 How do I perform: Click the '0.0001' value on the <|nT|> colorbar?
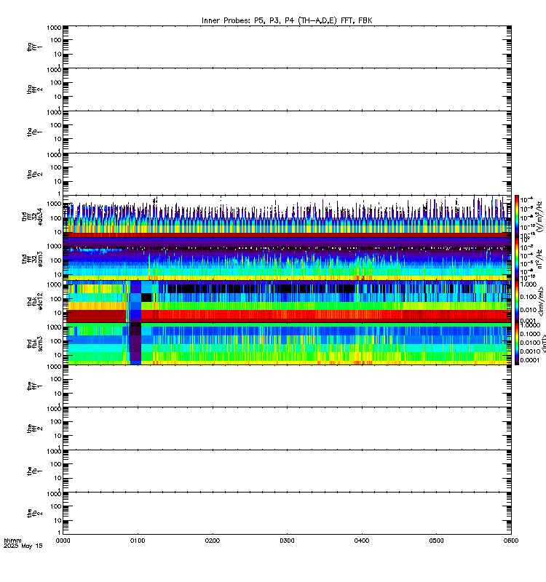coord(530,360)
